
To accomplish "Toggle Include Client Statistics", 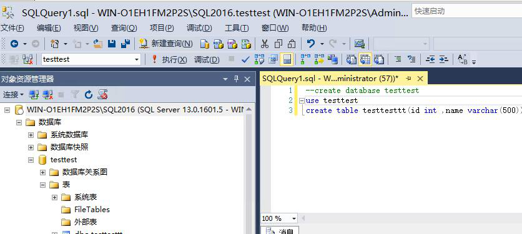I will pos(333,59).
